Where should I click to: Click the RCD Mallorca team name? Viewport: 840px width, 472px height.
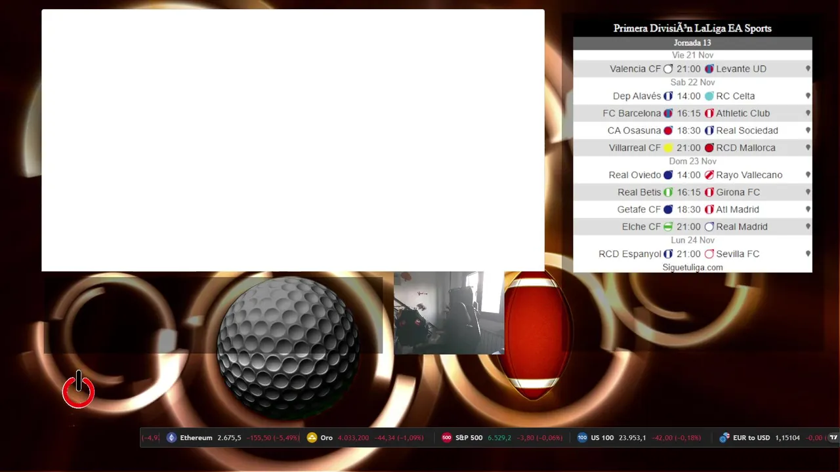(x=745, y=147)
